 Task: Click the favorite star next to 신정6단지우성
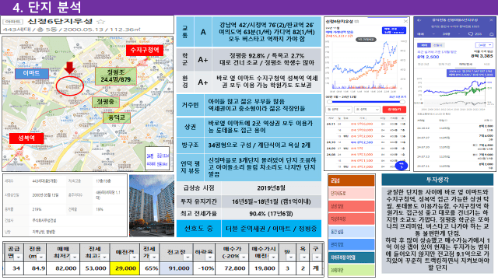coord(100,22)
